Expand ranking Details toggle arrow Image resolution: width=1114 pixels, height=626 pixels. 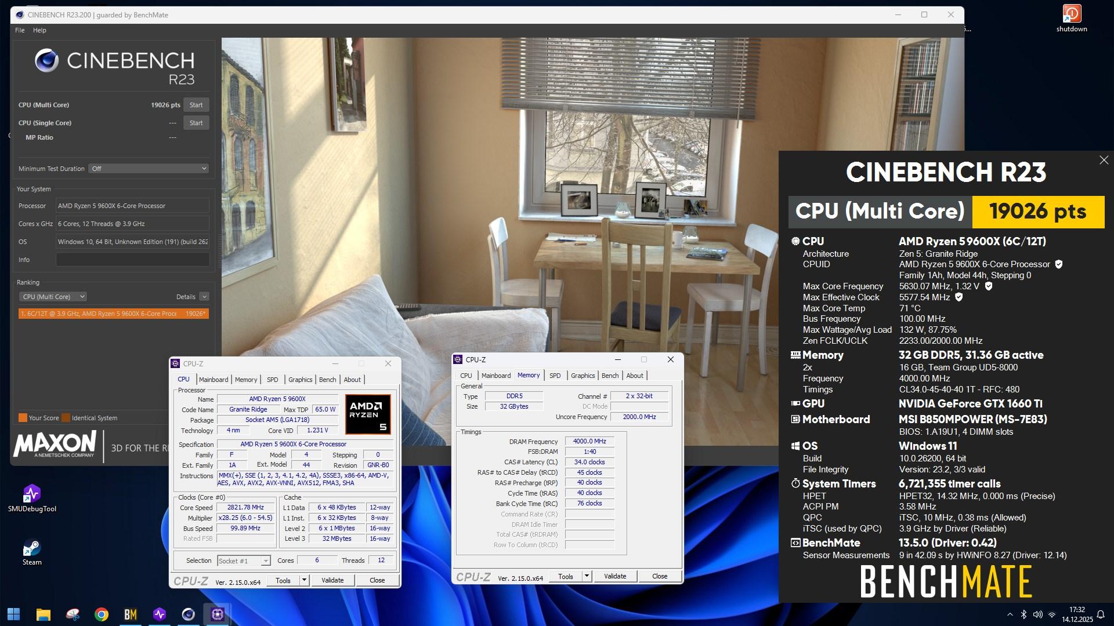pyautogui.click(x=204, y=297)
